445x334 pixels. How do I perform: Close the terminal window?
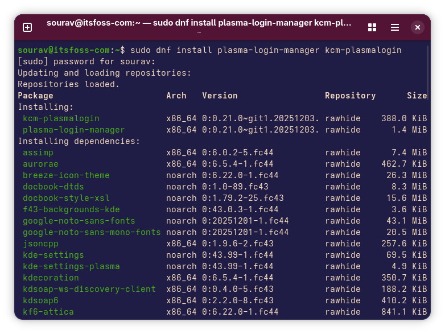click(x=418, y=27)
